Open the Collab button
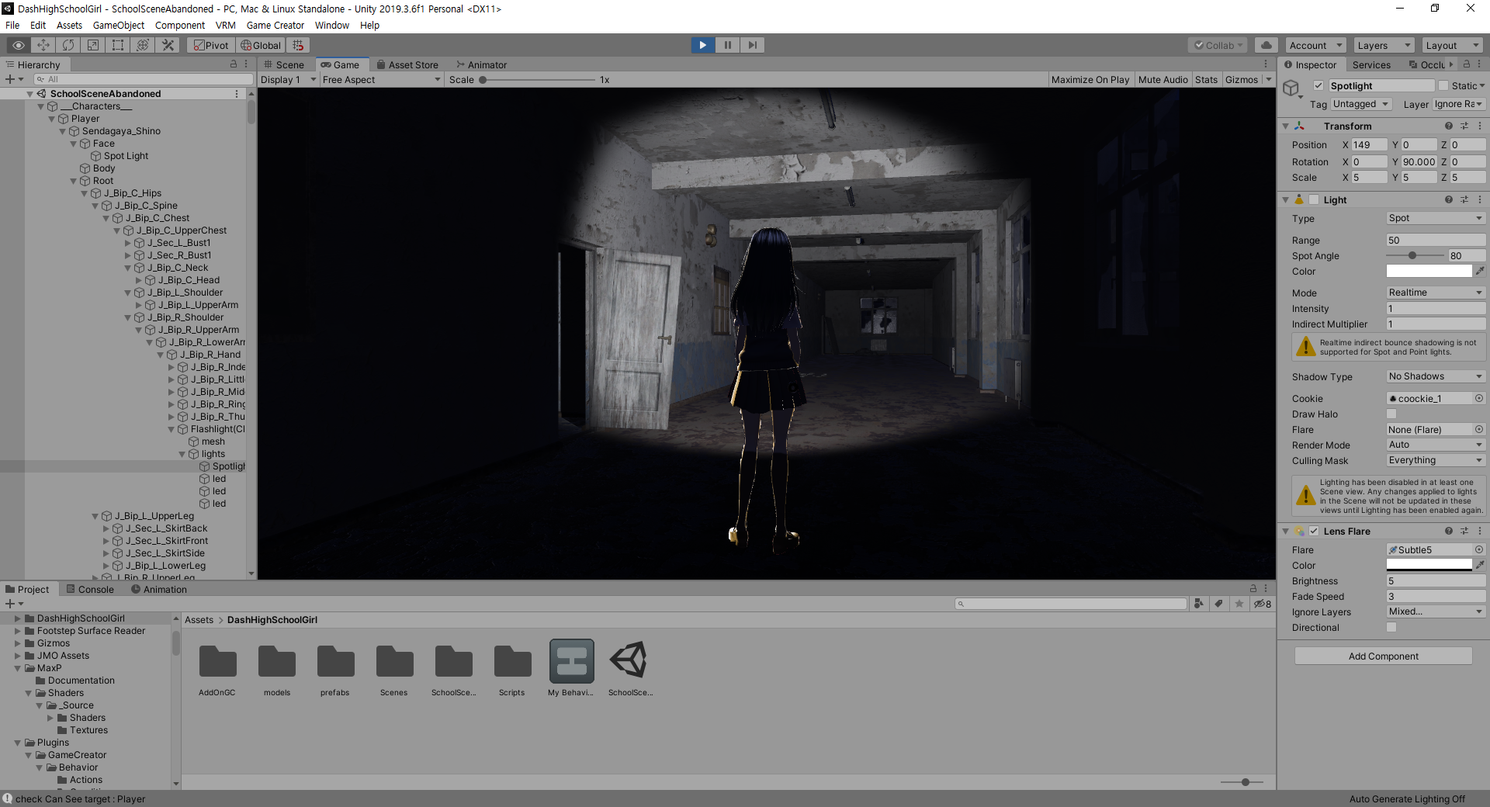 1218,45
